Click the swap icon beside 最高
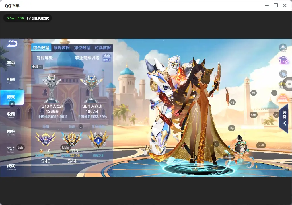Viewport: 292px width, 205px height. pos(81,126)
